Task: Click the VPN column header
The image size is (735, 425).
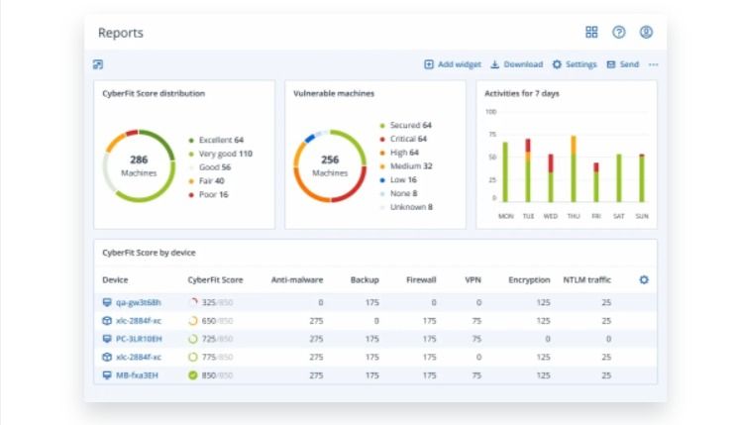Action: (x=472, y=280)
